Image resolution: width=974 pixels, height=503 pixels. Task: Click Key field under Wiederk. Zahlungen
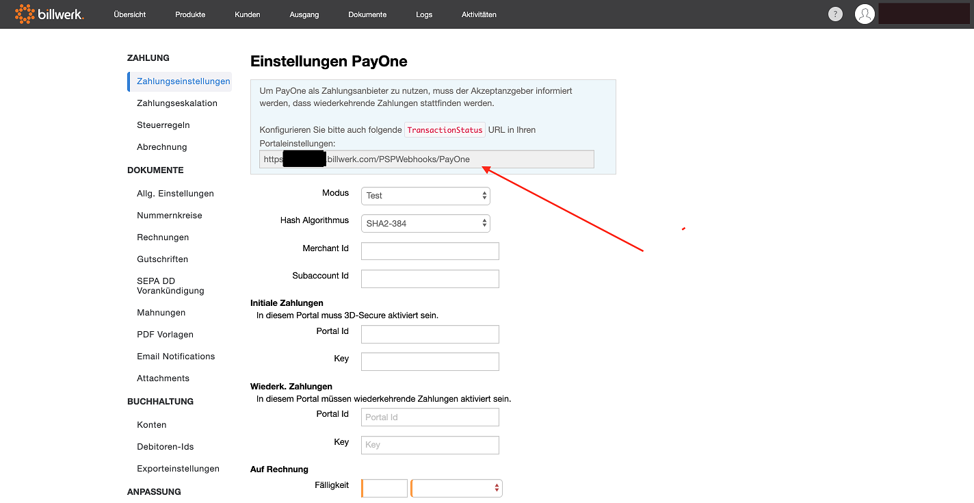(430, 445)
